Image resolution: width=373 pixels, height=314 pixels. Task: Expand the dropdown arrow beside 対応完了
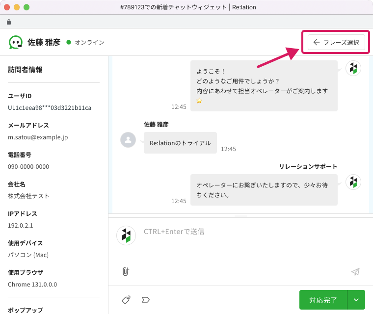pyautogui.click(x=356, y=300)
